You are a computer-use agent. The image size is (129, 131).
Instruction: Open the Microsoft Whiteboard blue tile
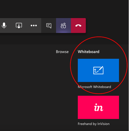tap(98, 70)
